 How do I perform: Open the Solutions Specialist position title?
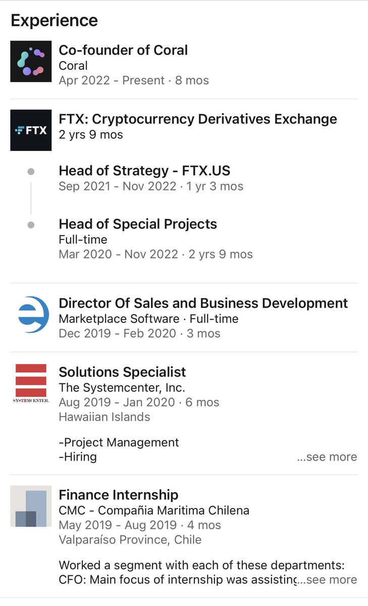pyautogui.click(x=122, y=372)
